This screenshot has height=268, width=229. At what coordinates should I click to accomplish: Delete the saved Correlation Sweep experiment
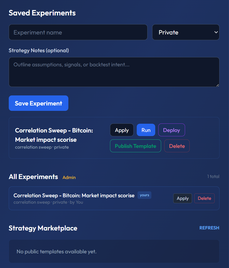pos(177,146)
